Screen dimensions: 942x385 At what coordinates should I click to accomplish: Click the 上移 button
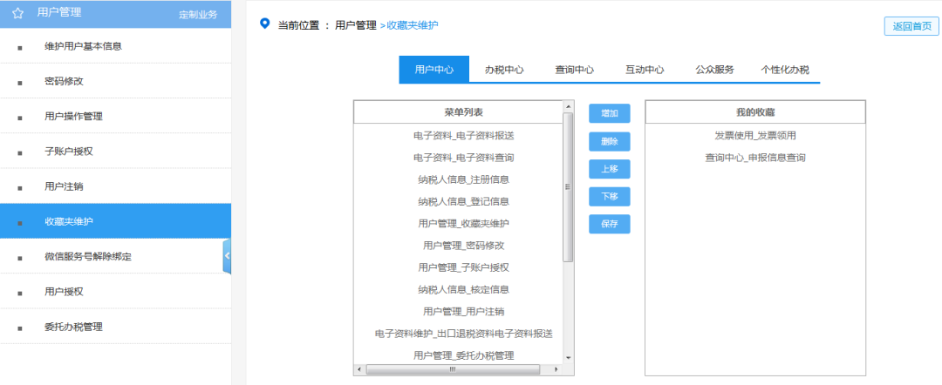pyautogui.click(x=609, y=169)
